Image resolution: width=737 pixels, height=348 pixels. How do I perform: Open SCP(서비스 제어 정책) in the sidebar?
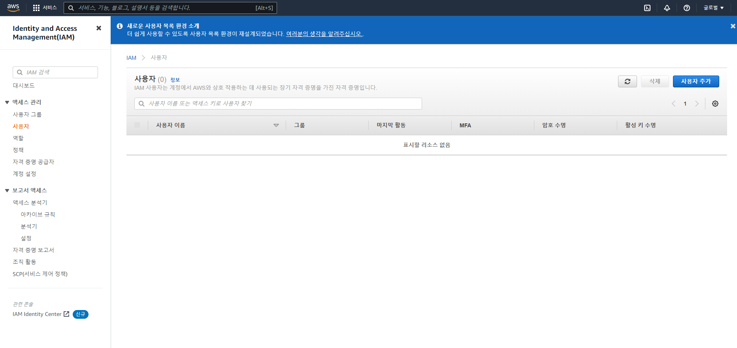point(40,274)
